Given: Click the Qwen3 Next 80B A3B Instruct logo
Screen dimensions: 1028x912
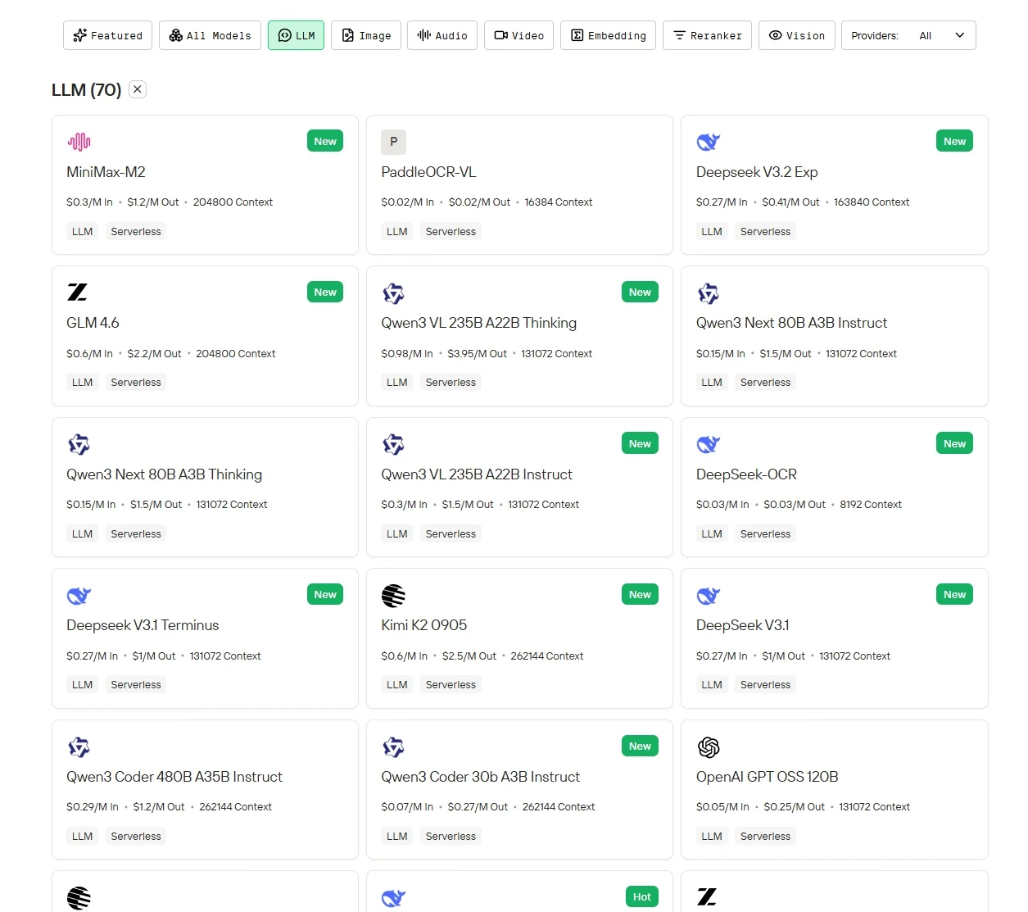Looking at the screenshot, I should click(x=709, y=293).
